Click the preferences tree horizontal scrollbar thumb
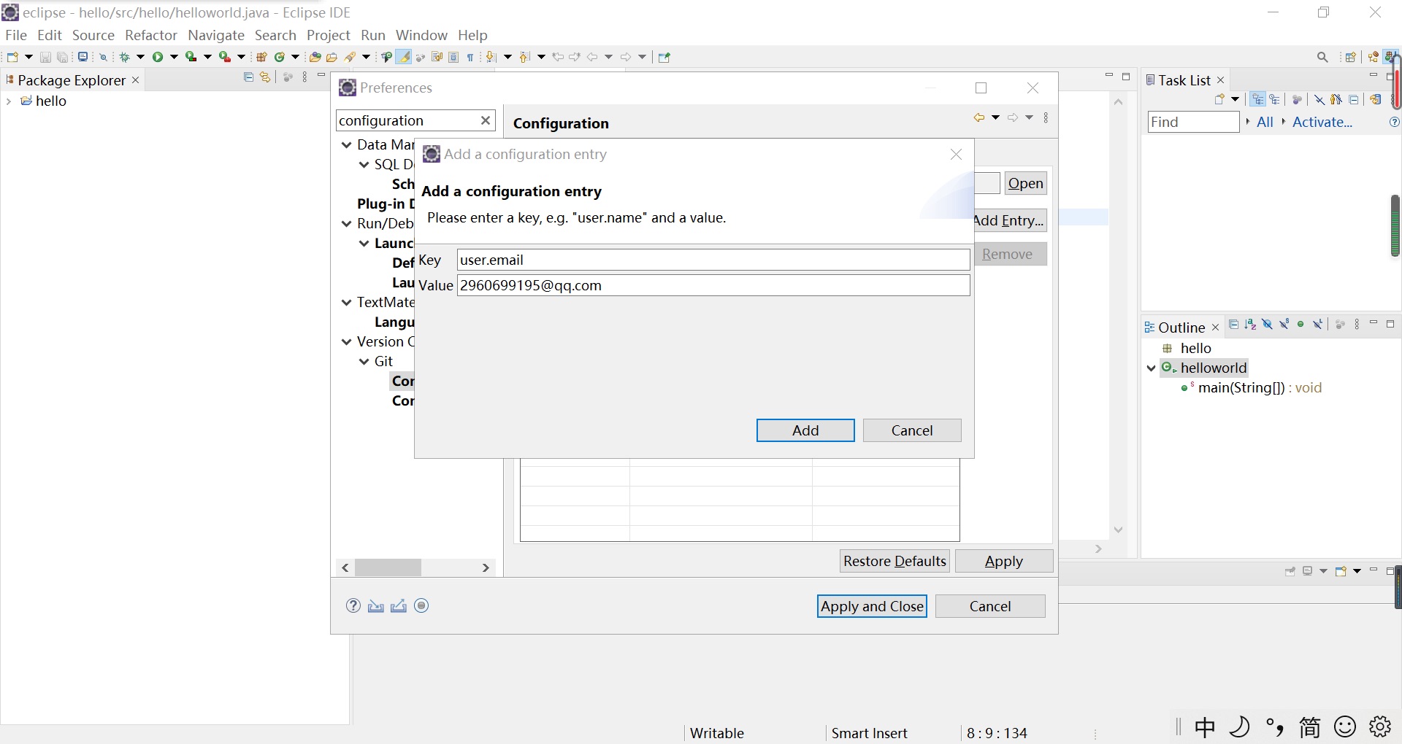The width and height of the screenshot is (1402, 744). [x=388, y=567]
